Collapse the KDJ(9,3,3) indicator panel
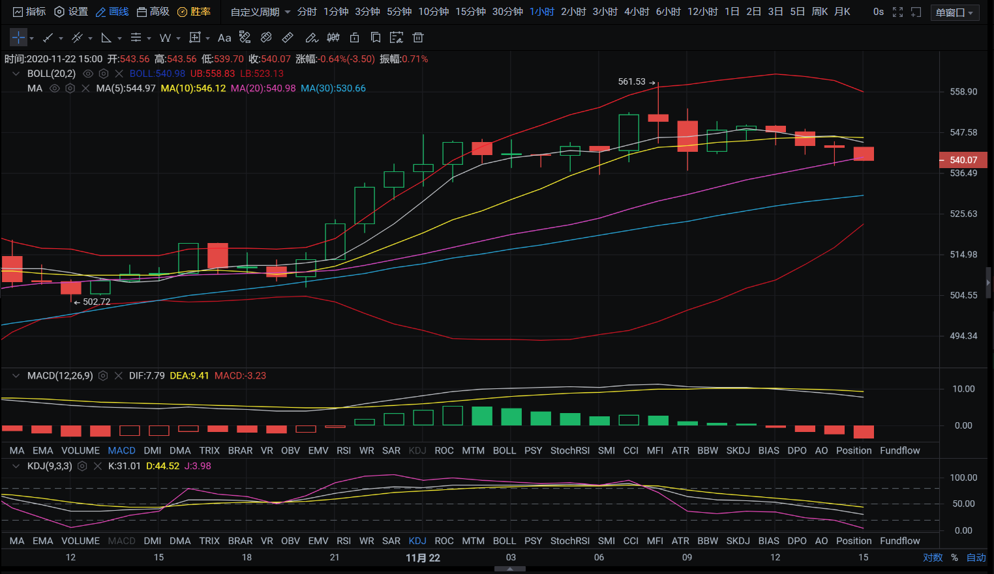The width and height of the screenshot is (994, 574). [x=16, y=466]
